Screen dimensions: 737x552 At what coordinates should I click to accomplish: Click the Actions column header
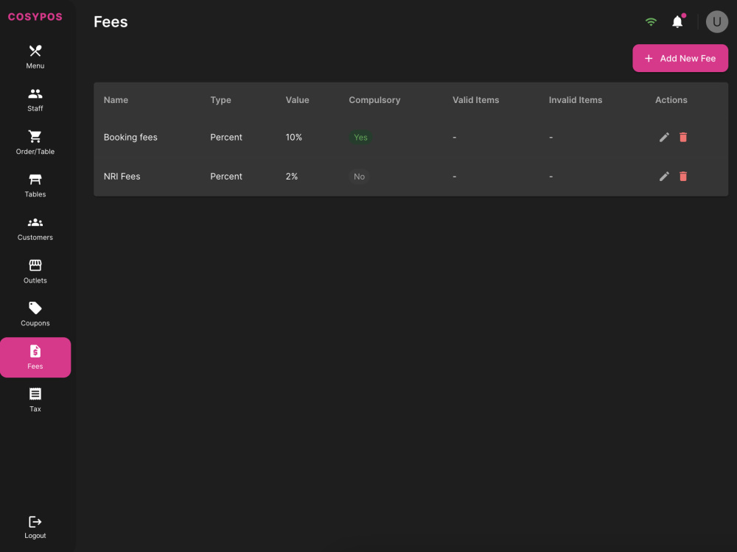click(x=671, y=100)
